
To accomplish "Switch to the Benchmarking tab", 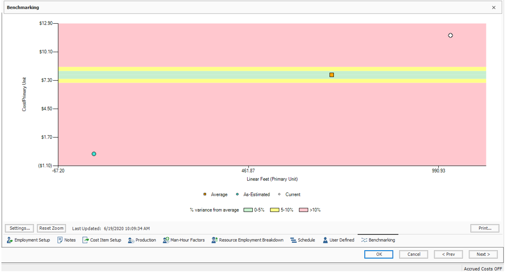I will point(379,240).
